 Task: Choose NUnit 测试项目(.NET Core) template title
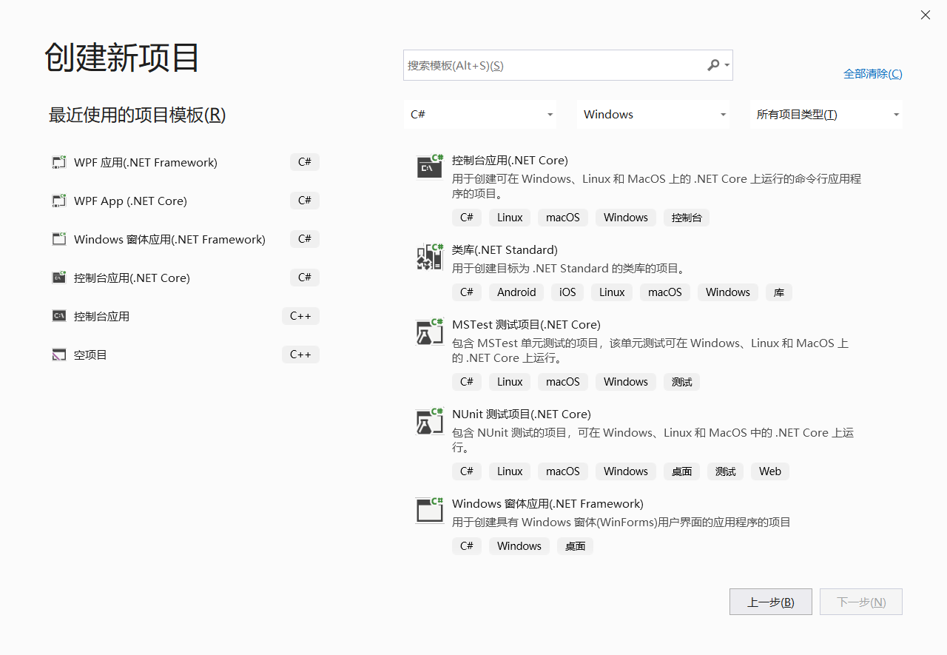pyautogui.click(x=522, y=414)
